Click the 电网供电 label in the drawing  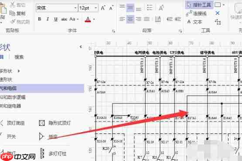pos(142,53)
